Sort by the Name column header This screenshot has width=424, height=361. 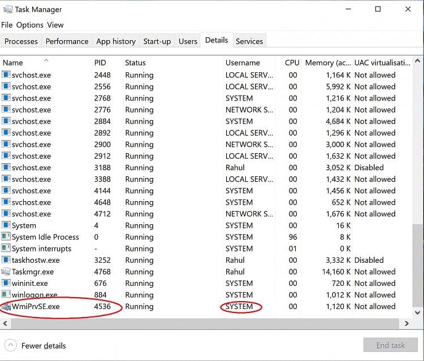46,63
